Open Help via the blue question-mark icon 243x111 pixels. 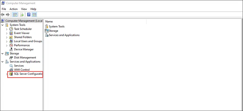[29, 14]
